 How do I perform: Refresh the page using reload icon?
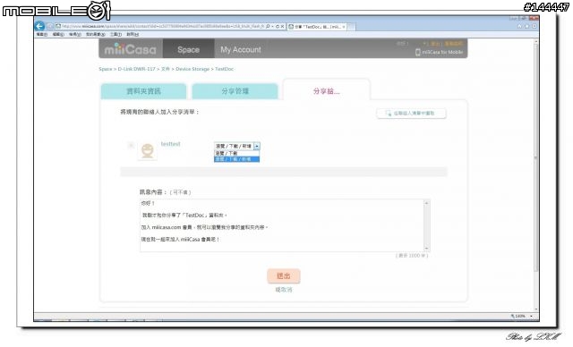(278, 26)
